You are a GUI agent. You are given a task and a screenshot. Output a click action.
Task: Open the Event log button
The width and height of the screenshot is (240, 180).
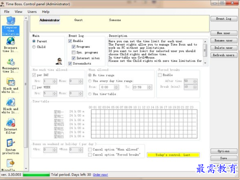[x=224, y=19]
